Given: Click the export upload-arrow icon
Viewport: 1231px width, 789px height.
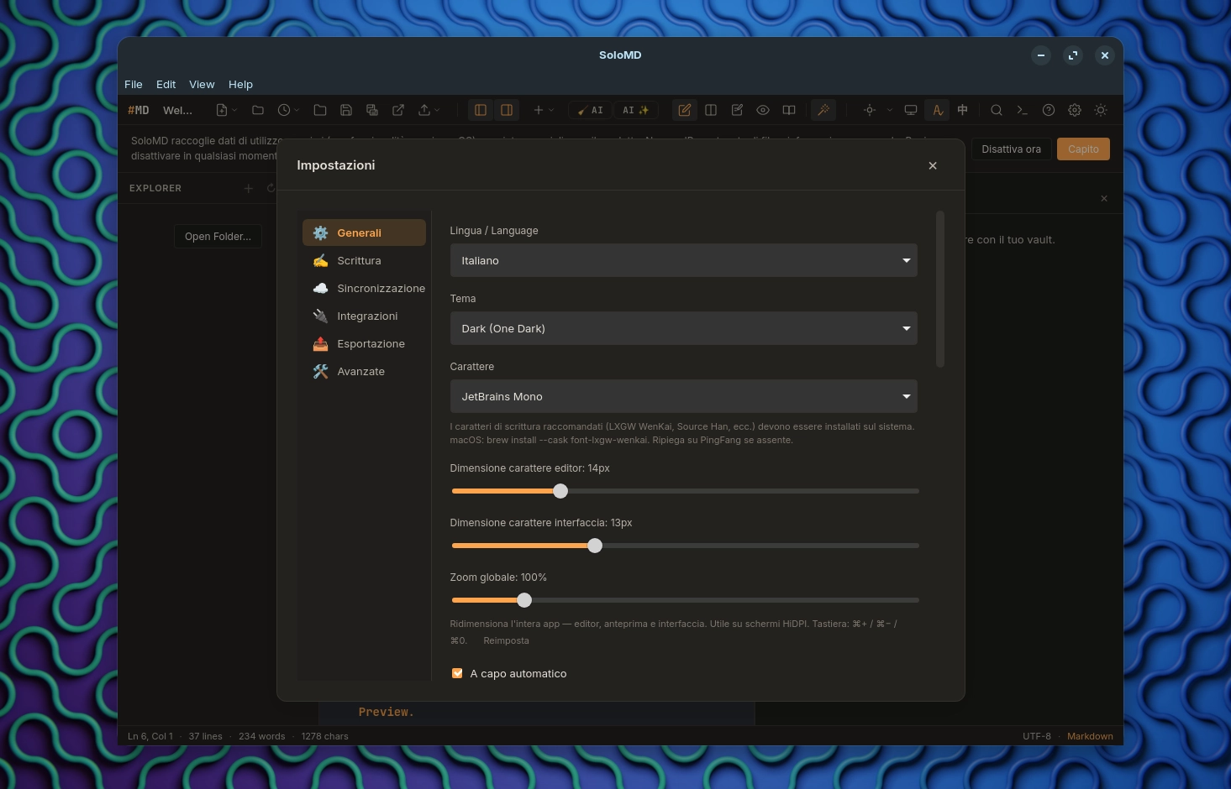Looking at the screenshot, I should click(424, 110).
